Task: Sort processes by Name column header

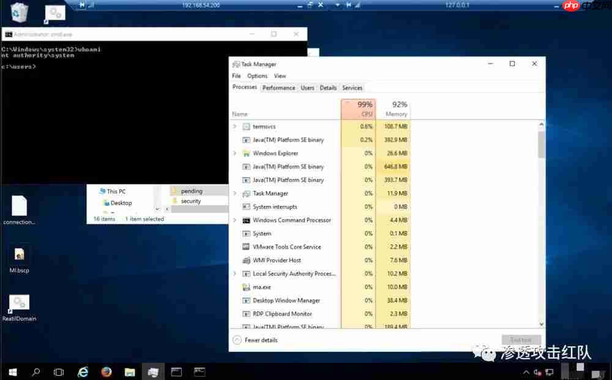Action: (x=286, y=109)
